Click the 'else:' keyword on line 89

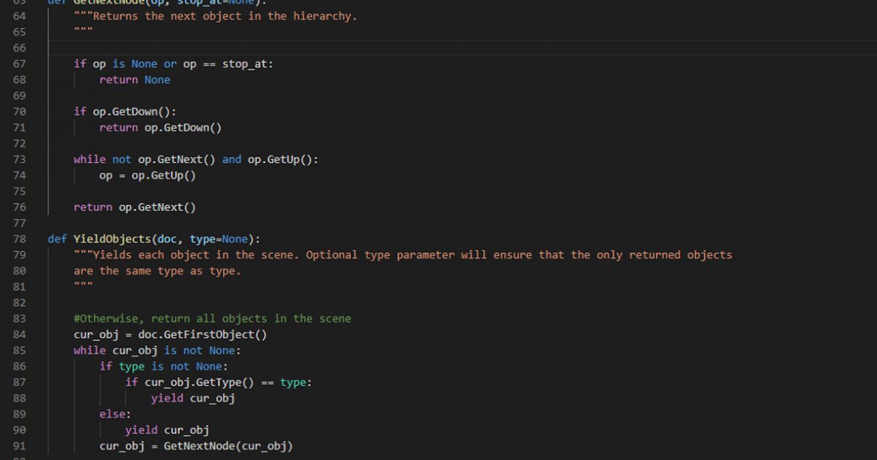[115, 414]
